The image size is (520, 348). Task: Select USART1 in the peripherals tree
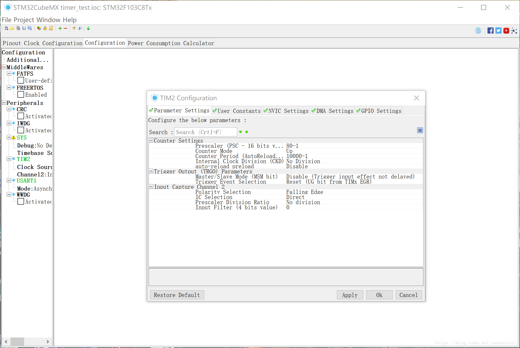pyautogui.click(x=26, y=181)
